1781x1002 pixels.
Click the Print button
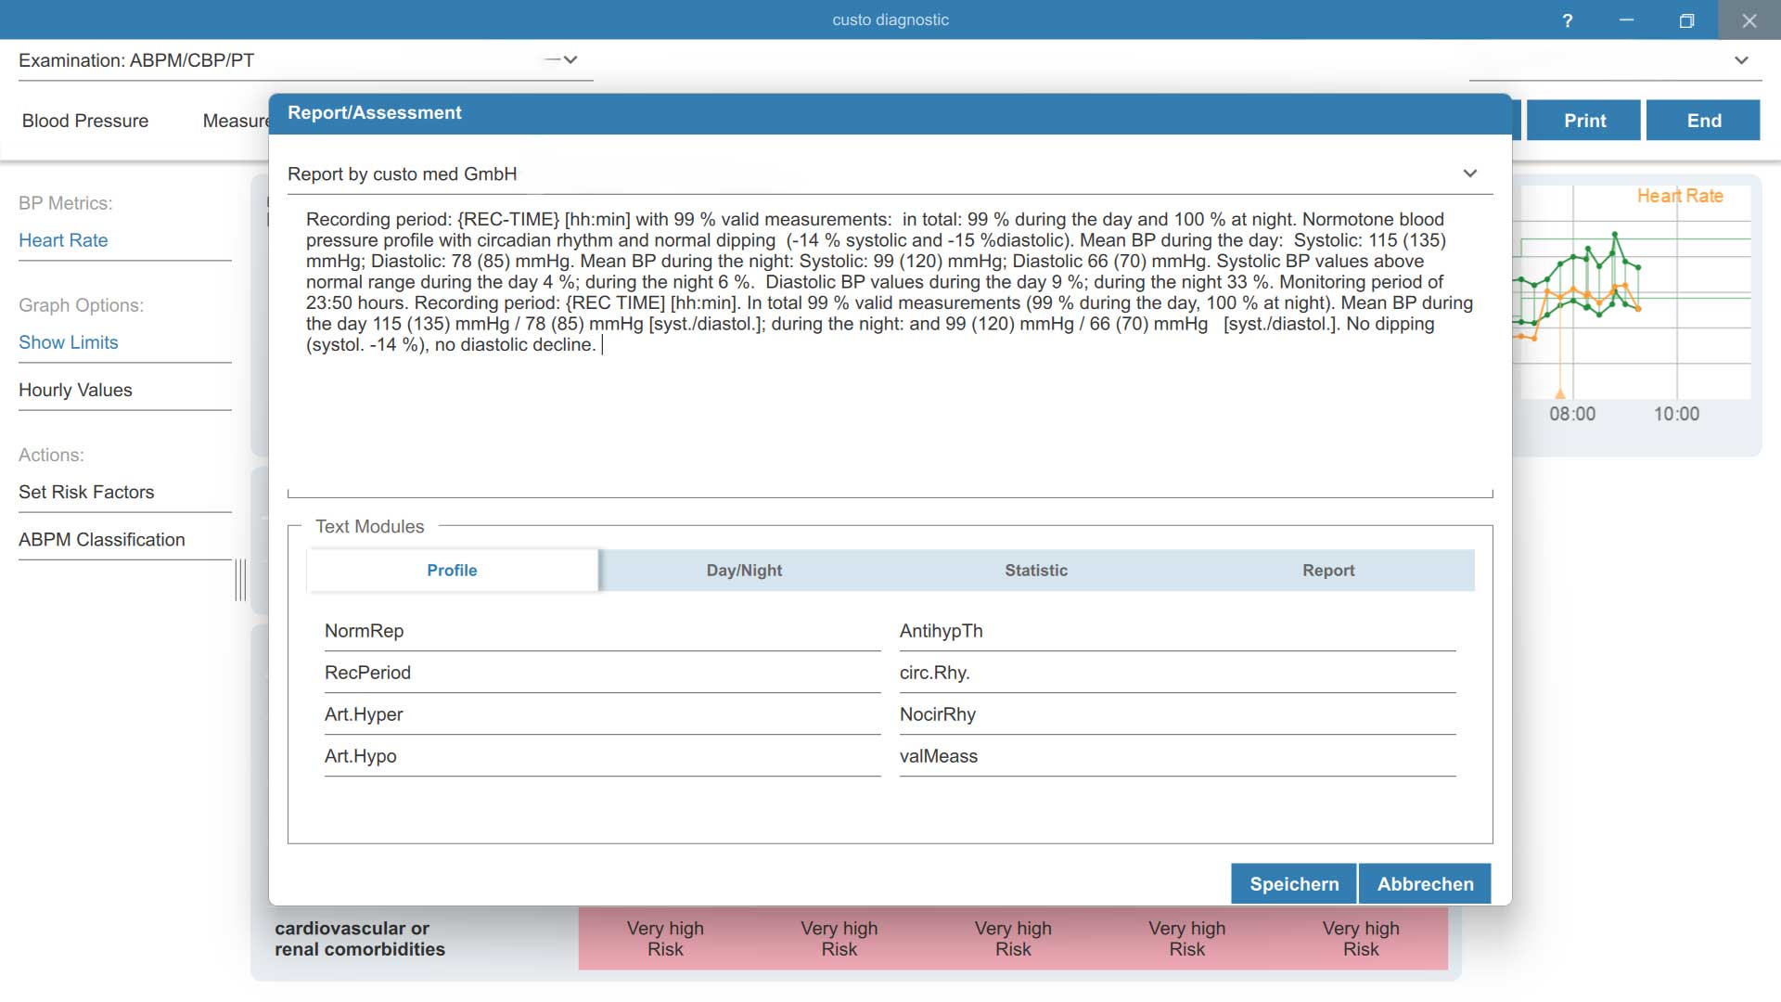point(1584,121)
